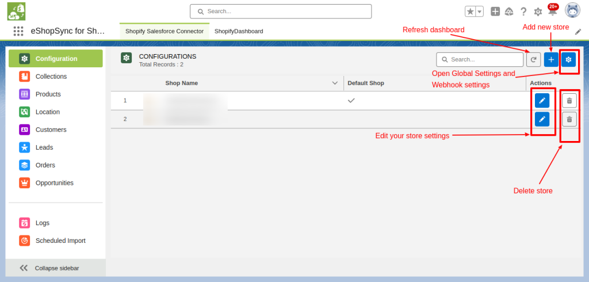Select Shopify Salesforce Connector tab
The width and height of the screenshot is (589, 282).
pos(165,31)
